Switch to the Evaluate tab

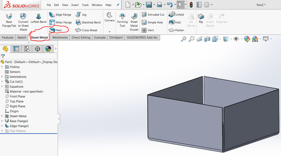(100, 37)
